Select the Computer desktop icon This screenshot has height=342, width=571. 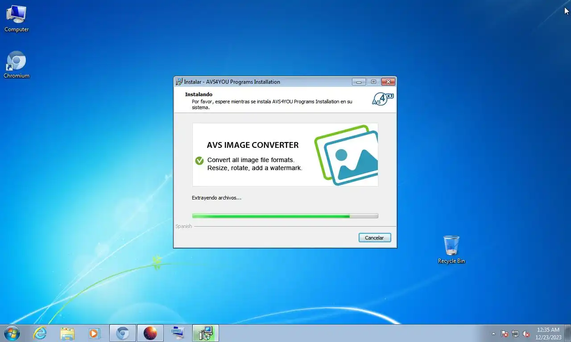(17, 19)
